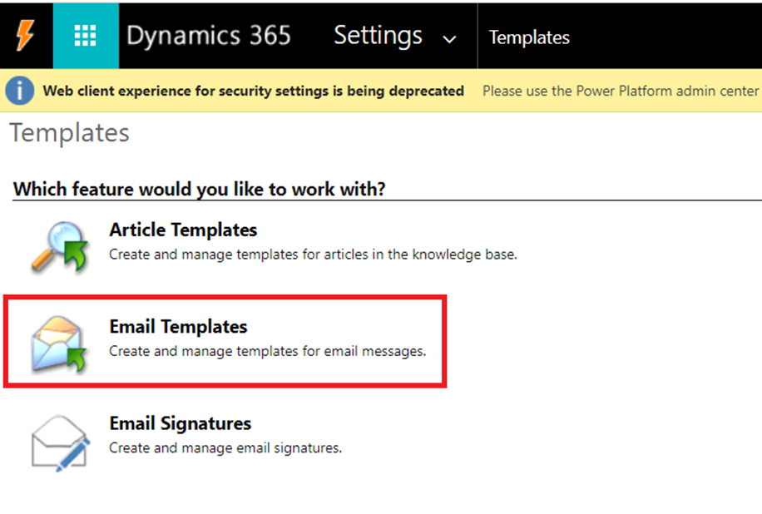The image size is (762, 514).
Task: Click the security settings deprecation warning text
Action: coord(253,91)
